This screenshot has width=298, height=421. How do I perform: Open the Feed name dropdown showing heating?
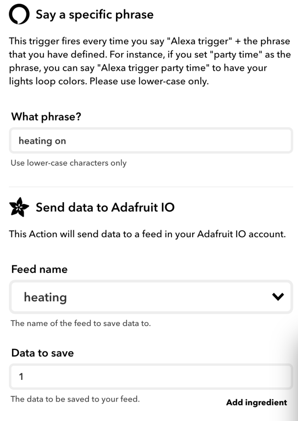point(151,297)
